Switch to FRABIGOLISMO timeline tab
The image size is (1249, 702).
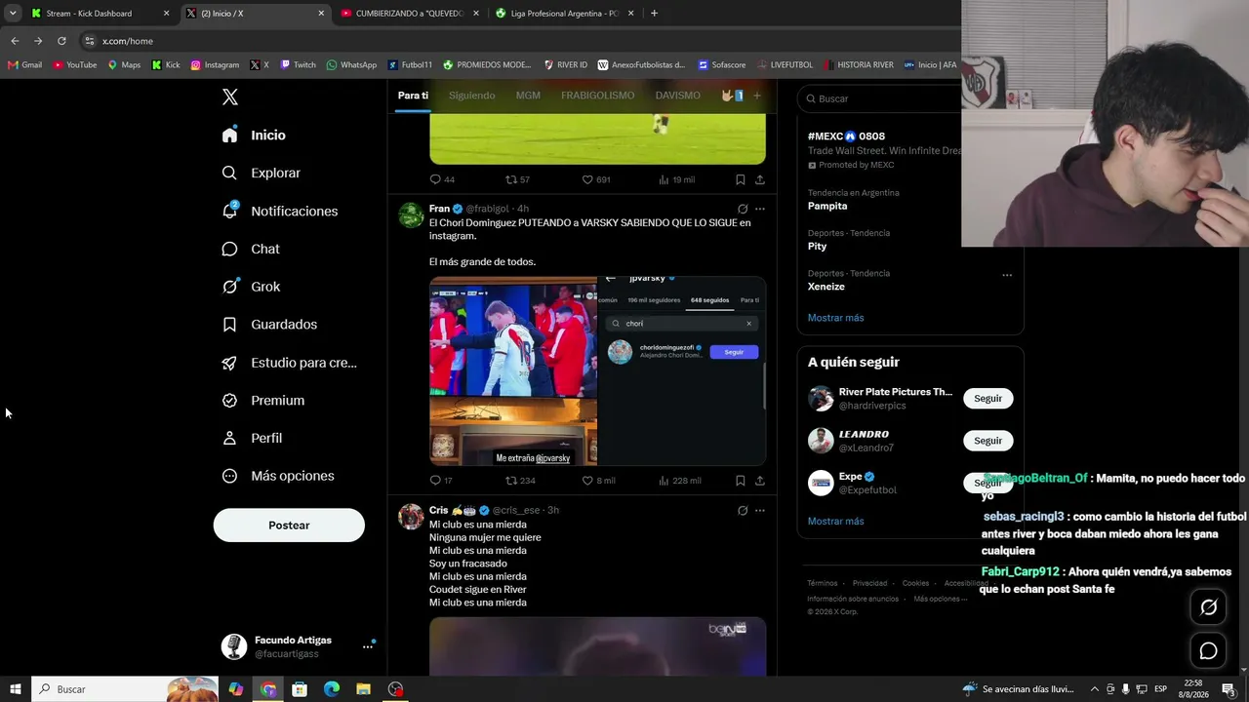coord(597,96)
